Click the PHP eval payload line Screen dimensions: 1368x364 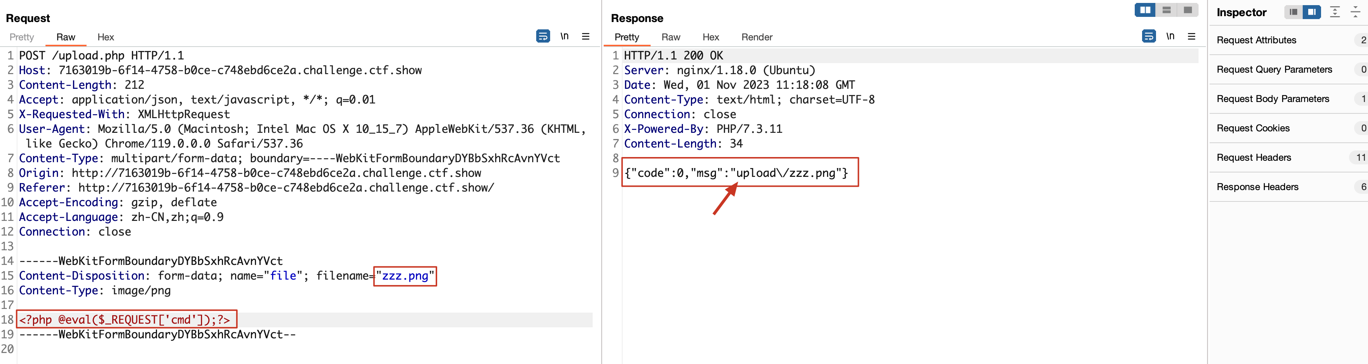click(x=125, y=320)
